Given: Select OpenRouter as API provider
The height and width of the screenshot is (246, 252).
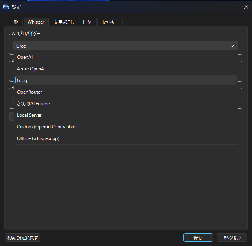Looking at the screenshot, I should [29, 92].
